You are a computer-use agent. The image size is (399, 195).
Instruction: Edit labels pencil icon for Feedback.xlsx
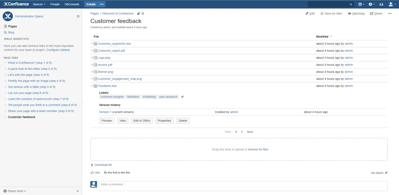pyautogui.click(x=182, y=97)
